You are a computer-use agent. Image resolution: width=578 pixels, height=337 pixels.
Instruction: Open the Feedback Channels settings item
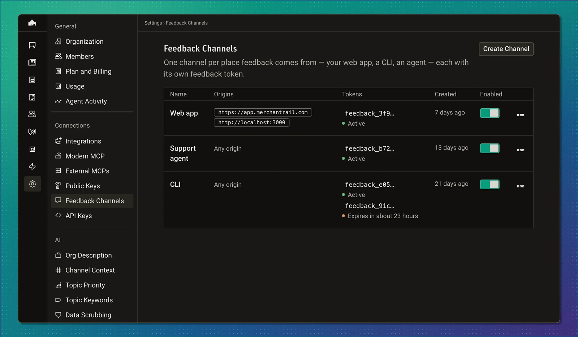[x=92, y=201]
